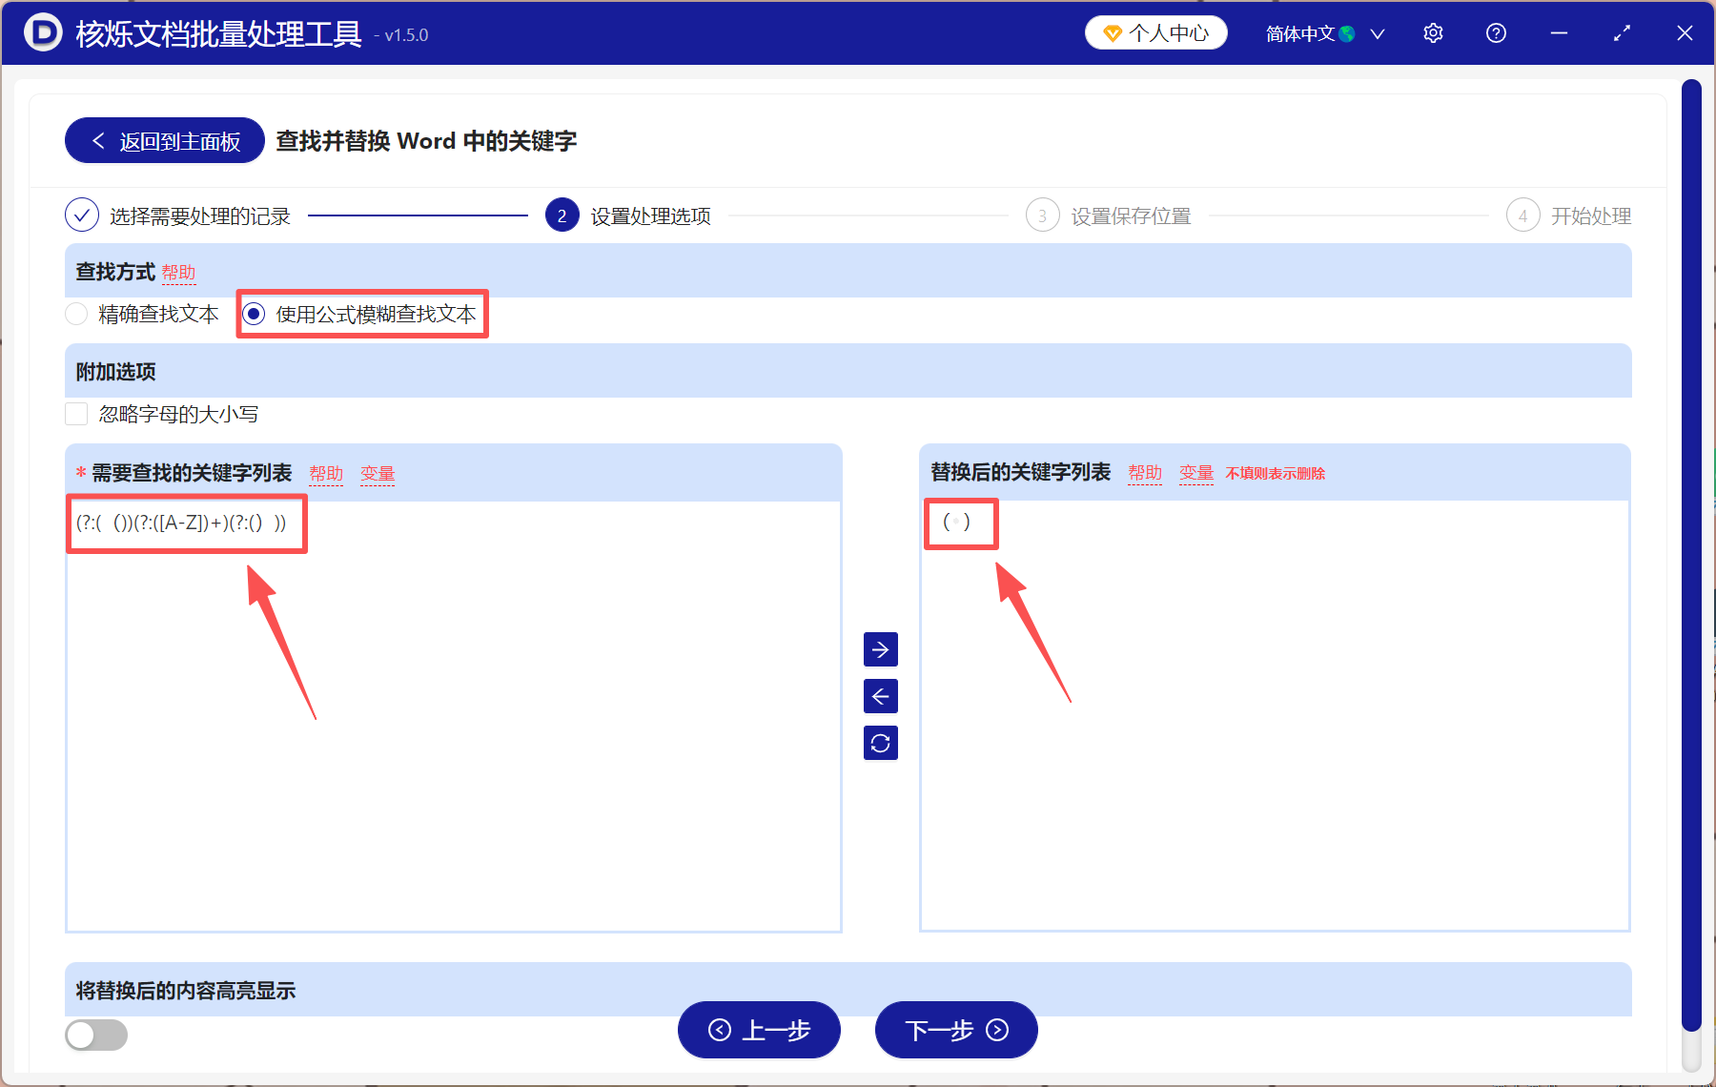Image resolution: width=1716 pixels, height=1087 pixels.
Task: Go to step 设置处理选项
Action: (562, 215)
